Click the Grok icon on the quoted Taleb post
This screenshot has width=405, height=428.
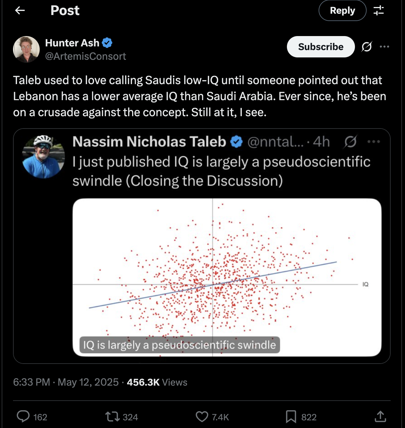[350, 142]
